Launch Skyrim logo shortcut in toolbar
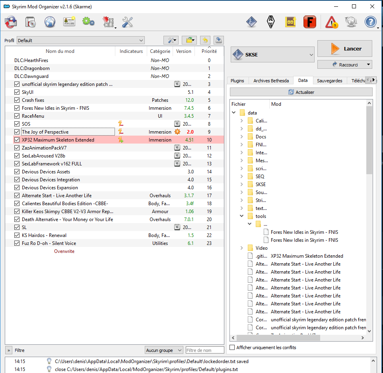 click(270, 22)
